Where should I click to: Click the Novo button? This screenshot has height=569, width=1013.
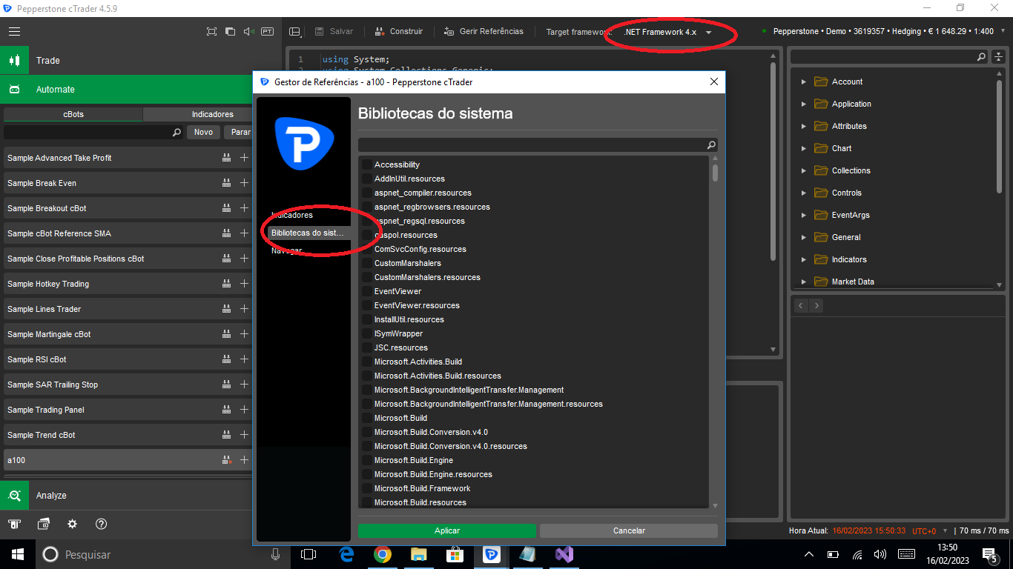click(x=203, y=133)
